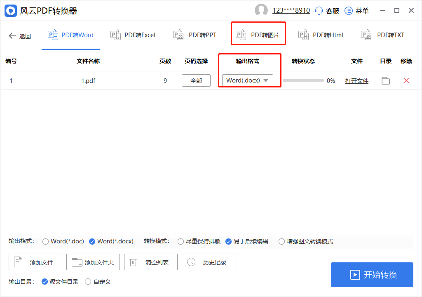Viewport: 422px width, 297px height.
Task: Click the 清空列表 button label
Action: [x=157, y=262]
